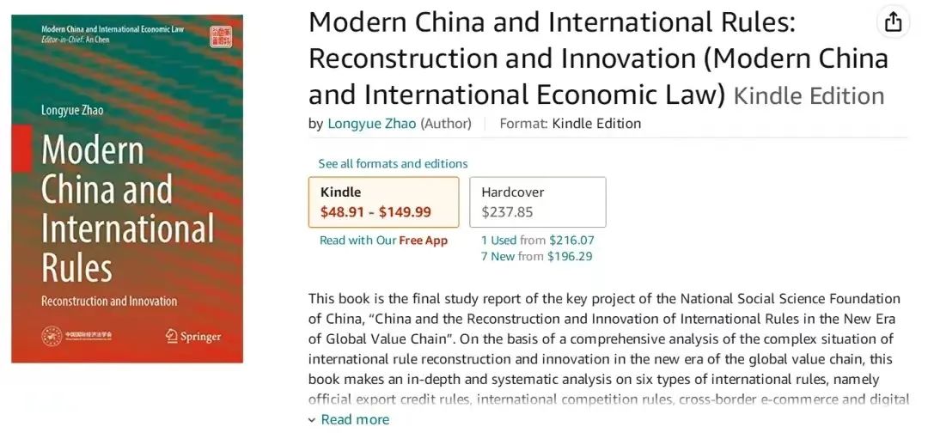
Task: Select the Kindle format option
Action: click(383, 202)
